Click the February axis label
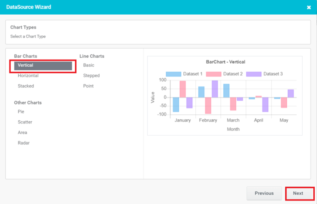Viewport: 317px width, 204px height. tap(208, 120)
